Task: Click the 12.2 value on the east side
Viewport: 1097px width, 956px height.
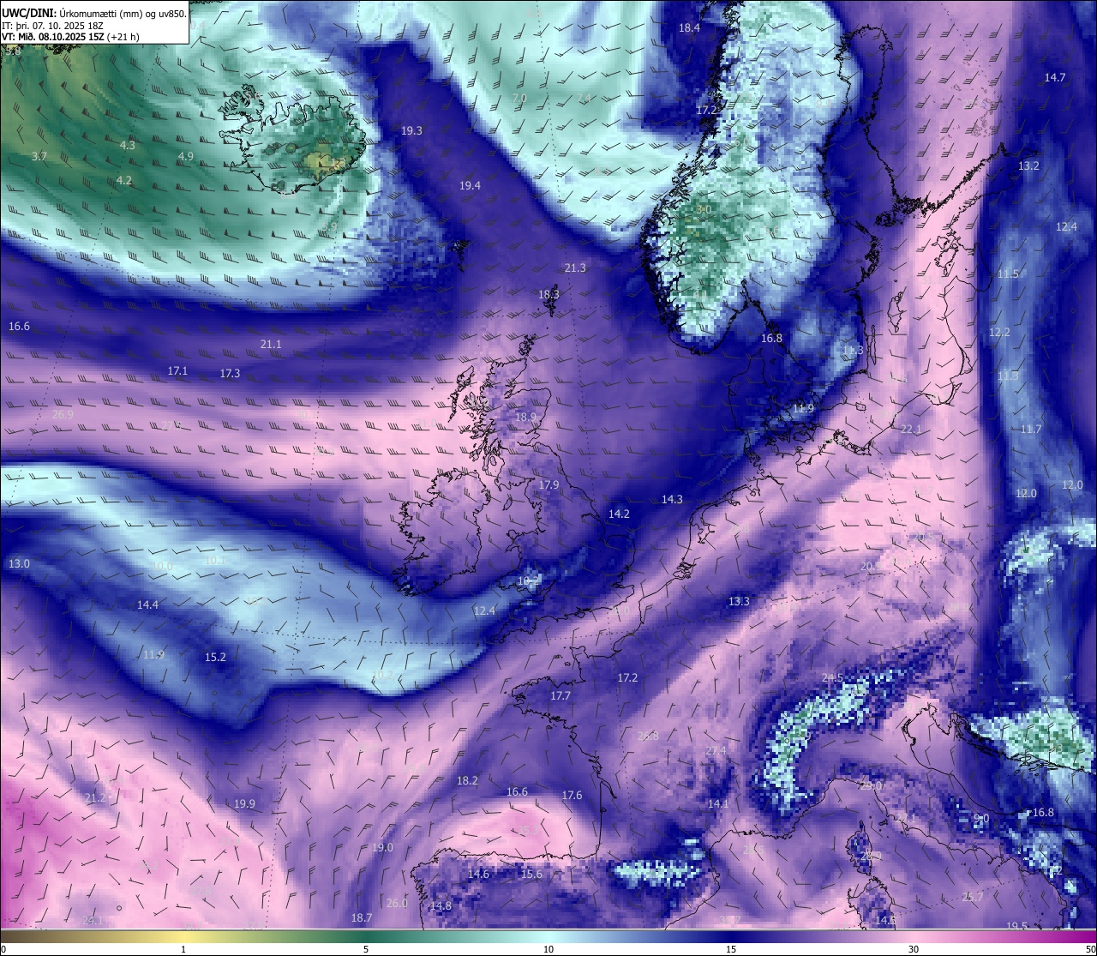Action: [x=999, y=332]
